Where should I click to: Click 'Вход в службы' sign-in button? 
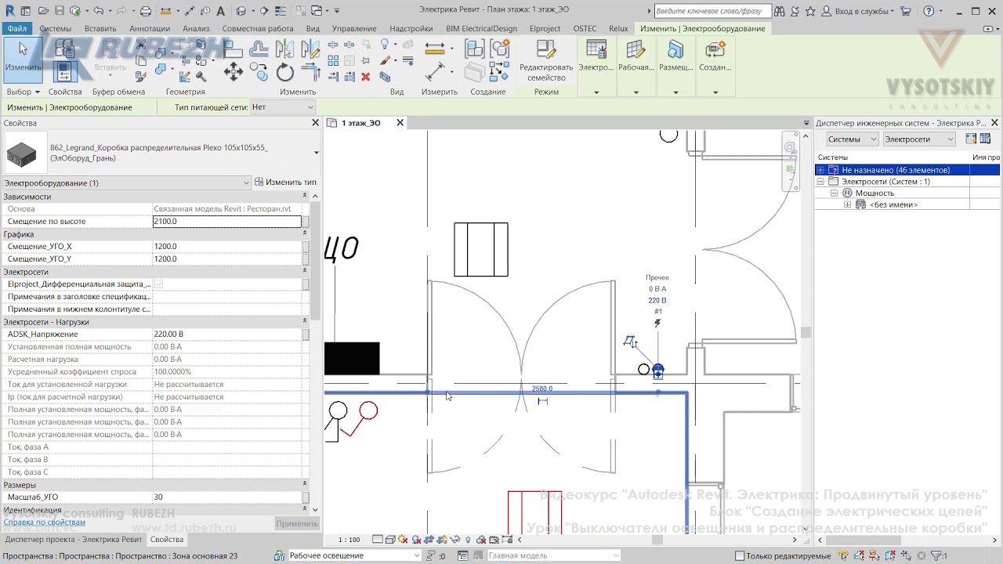click(x=859, y=11)
